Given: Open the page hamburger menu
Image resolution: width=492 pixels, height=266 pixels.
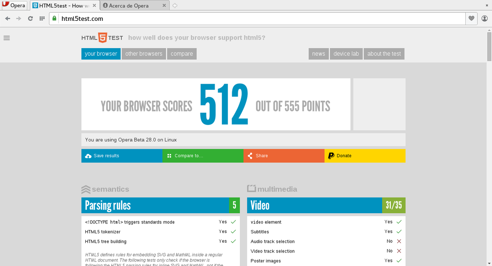Looking at the screenshot, I should coord(6,38).
